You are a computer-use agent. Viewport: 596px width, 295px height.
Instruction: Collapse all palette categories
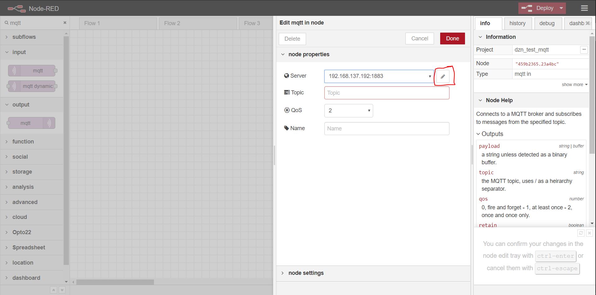[53, 290]
